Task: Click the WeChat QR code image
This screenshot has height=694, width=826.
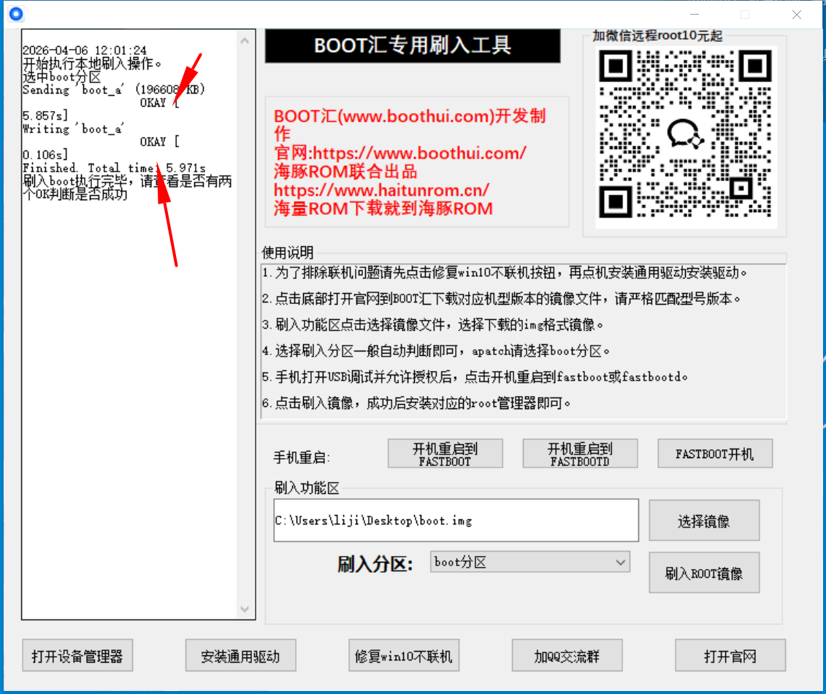Action: (686, 137)
